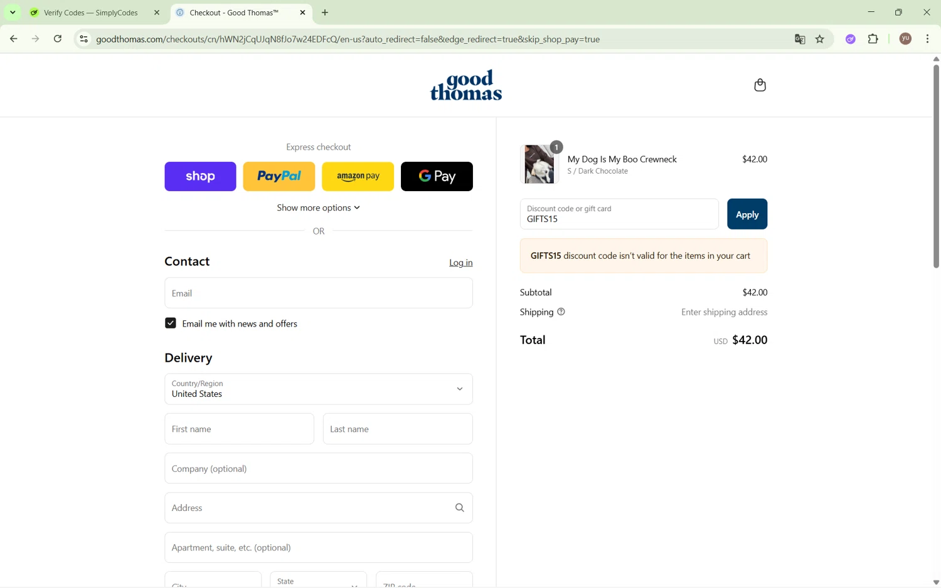View site information icon in address bar

(83, 39)
